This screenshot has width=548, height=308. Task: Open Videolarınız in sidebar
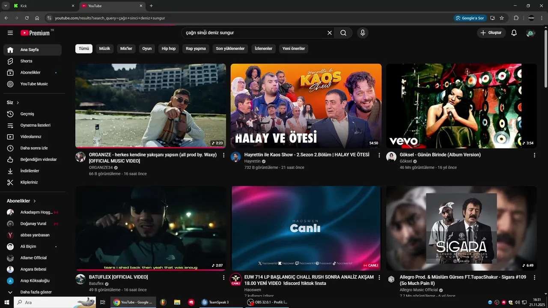[33, 136]
